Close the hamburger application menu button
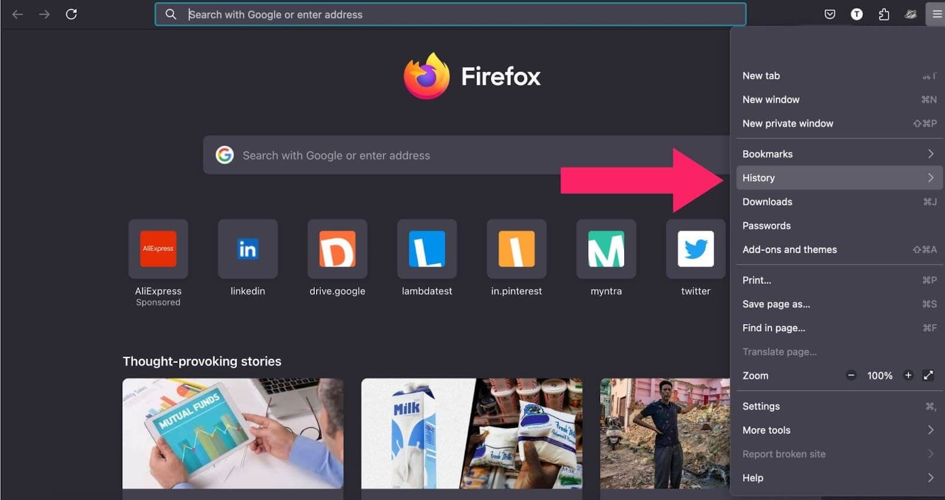The height and width of the screenshot is (500, 945). [937, 14]
